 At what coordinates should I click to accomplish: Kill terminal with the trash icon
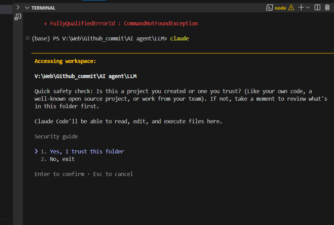click(x=327, y=8)
